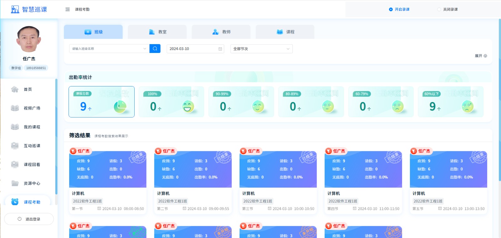
Task: Switch to the 教室 tab
Action: [x=157, y=32]
